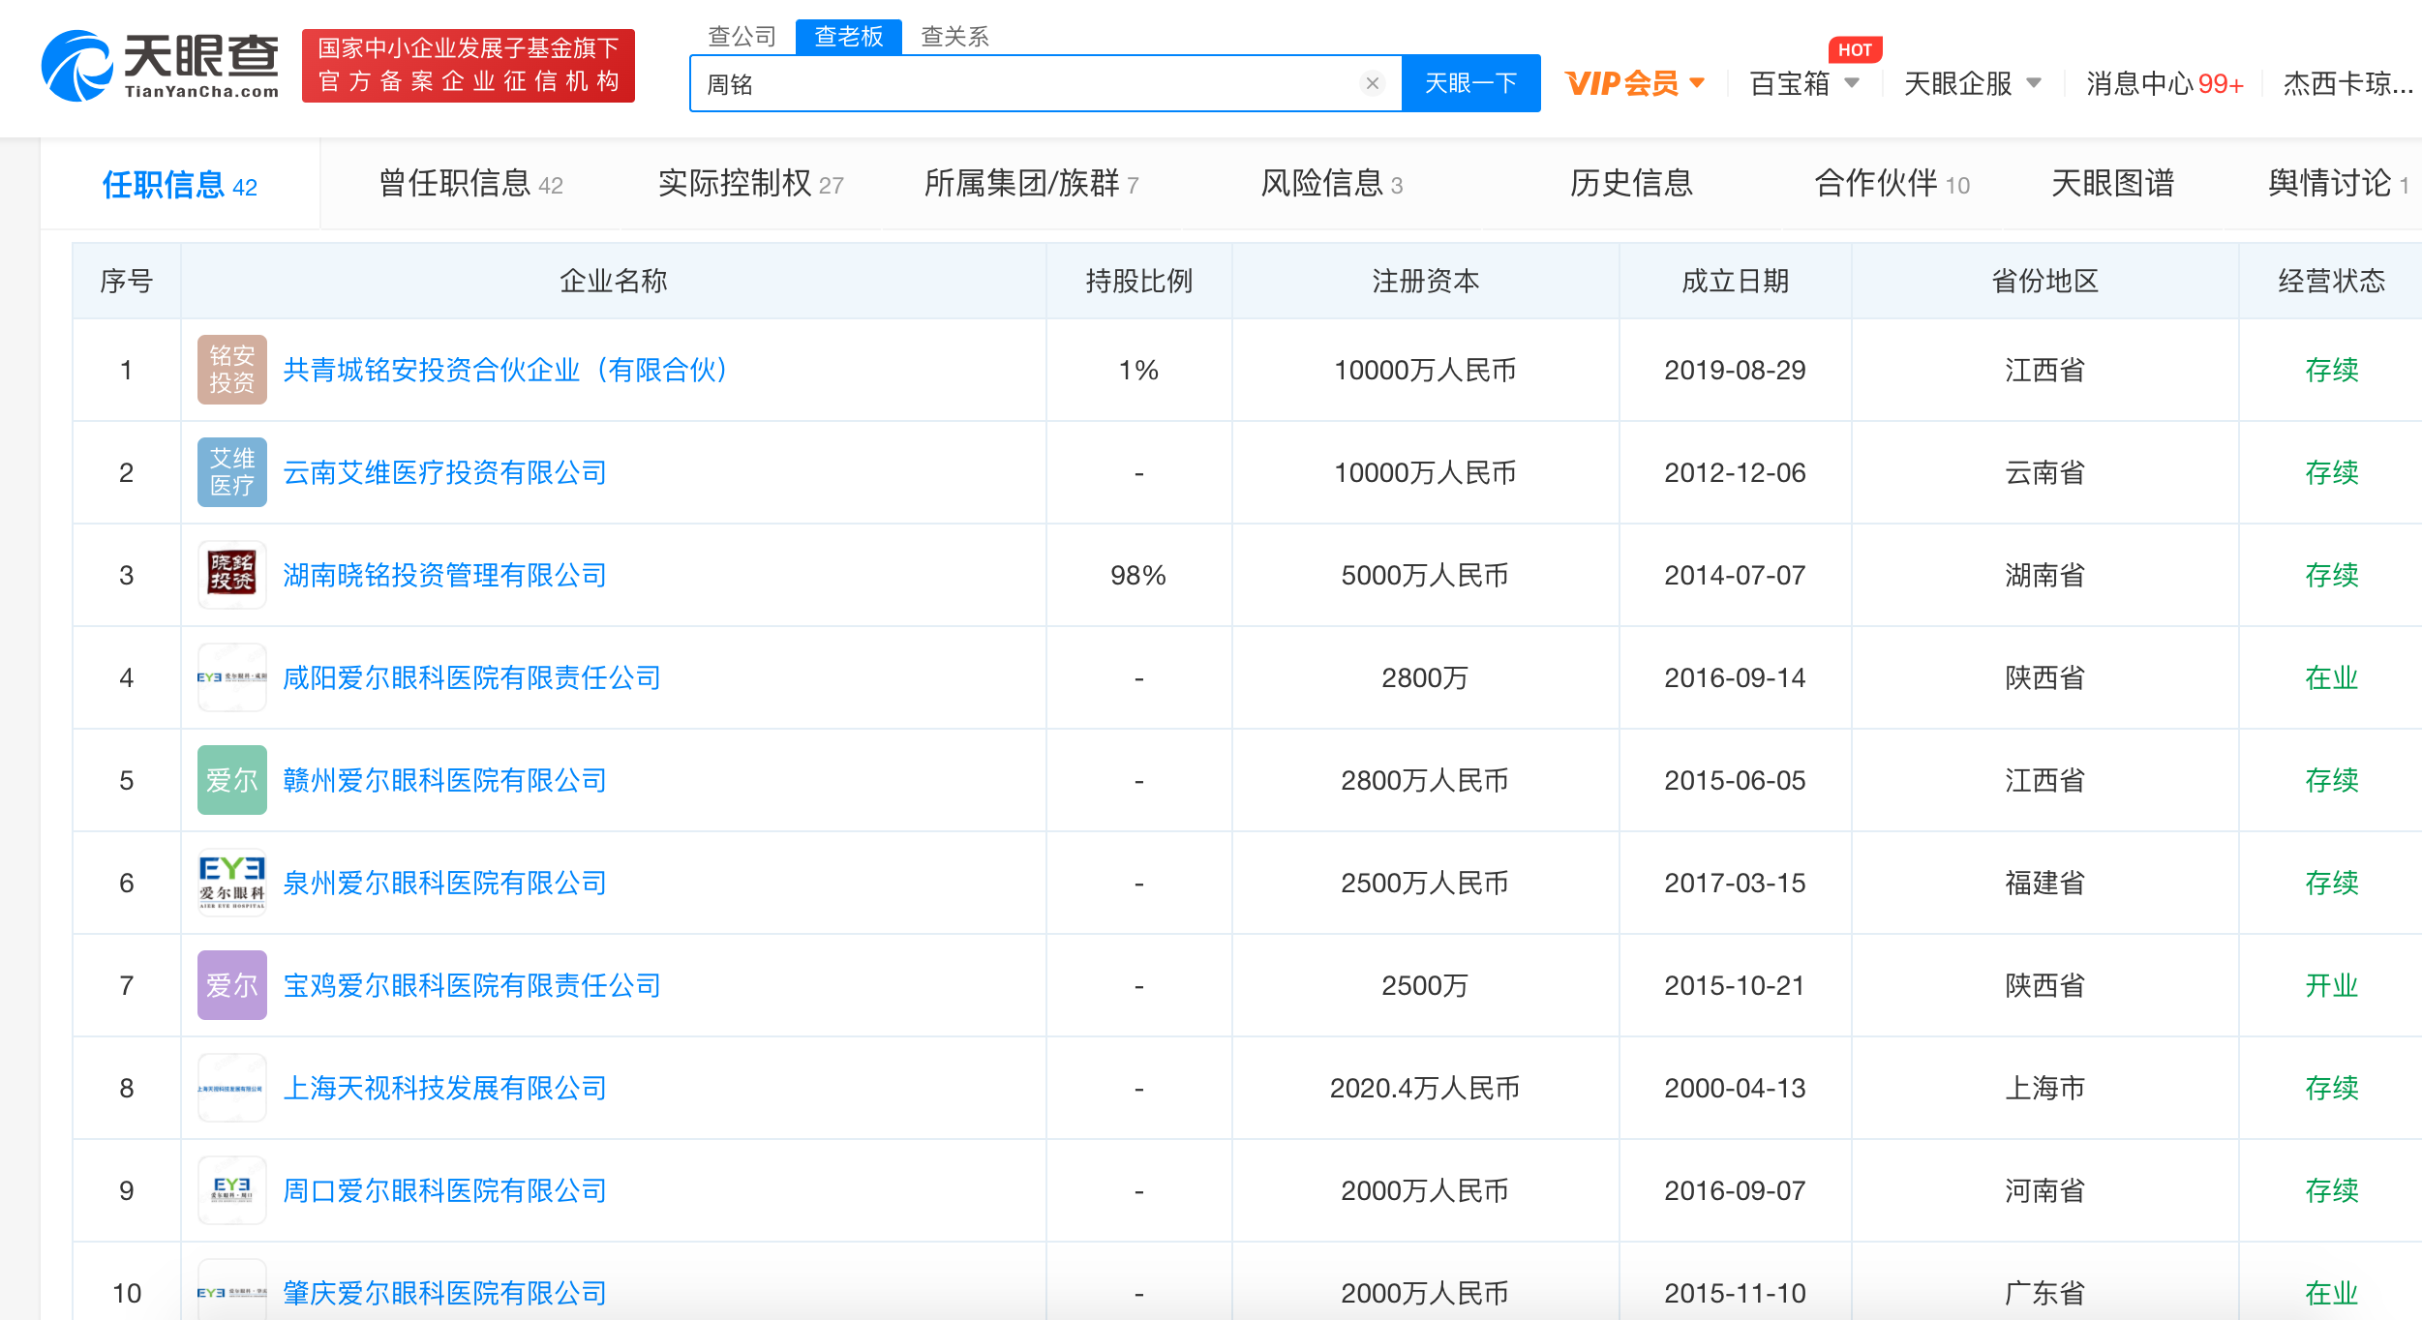Click the TianYanCha logo icon
The width and height of the screenshot is (2422, 1320).
(77, 66)
